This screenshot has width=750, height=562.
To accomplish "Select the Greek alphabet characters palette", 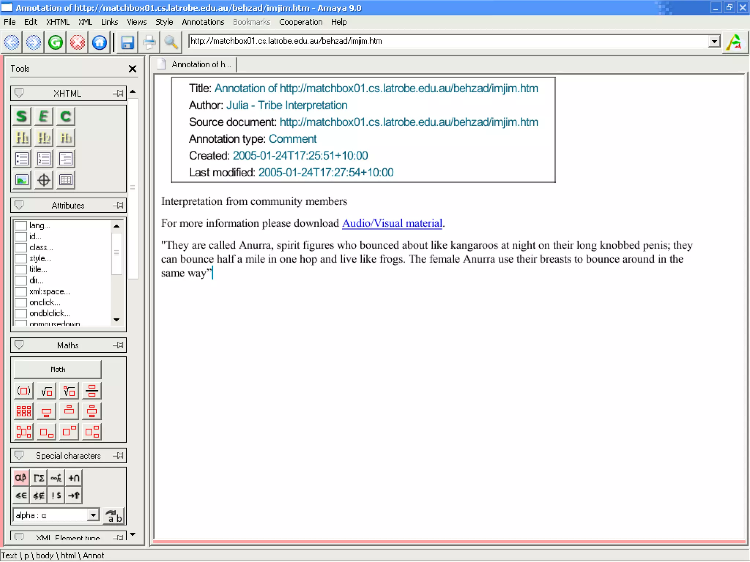I will click(21, 478).
